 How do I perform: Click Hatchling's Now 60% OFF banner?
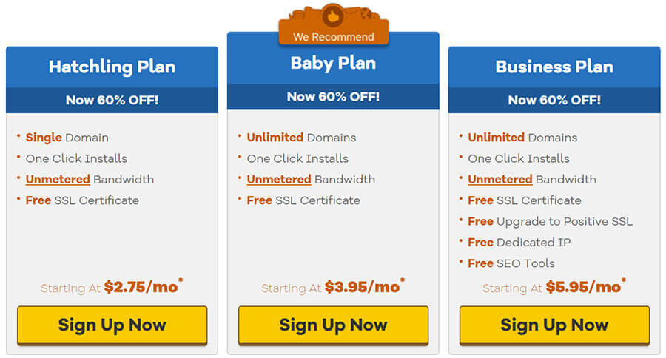(112, 100)
